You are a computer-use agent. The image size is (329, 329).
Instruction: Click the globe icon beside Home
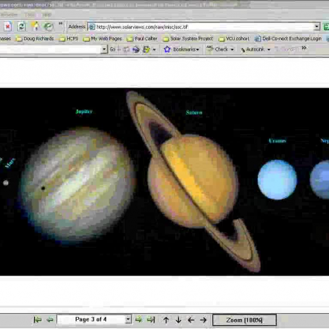coord(49,27)
